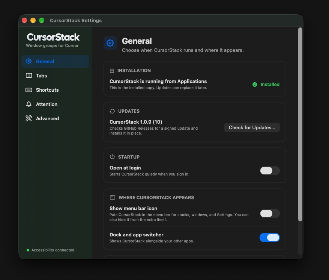Screen dimensions: 329x280
Task: Click the Advanced tools icon
Action: [29, 118]
